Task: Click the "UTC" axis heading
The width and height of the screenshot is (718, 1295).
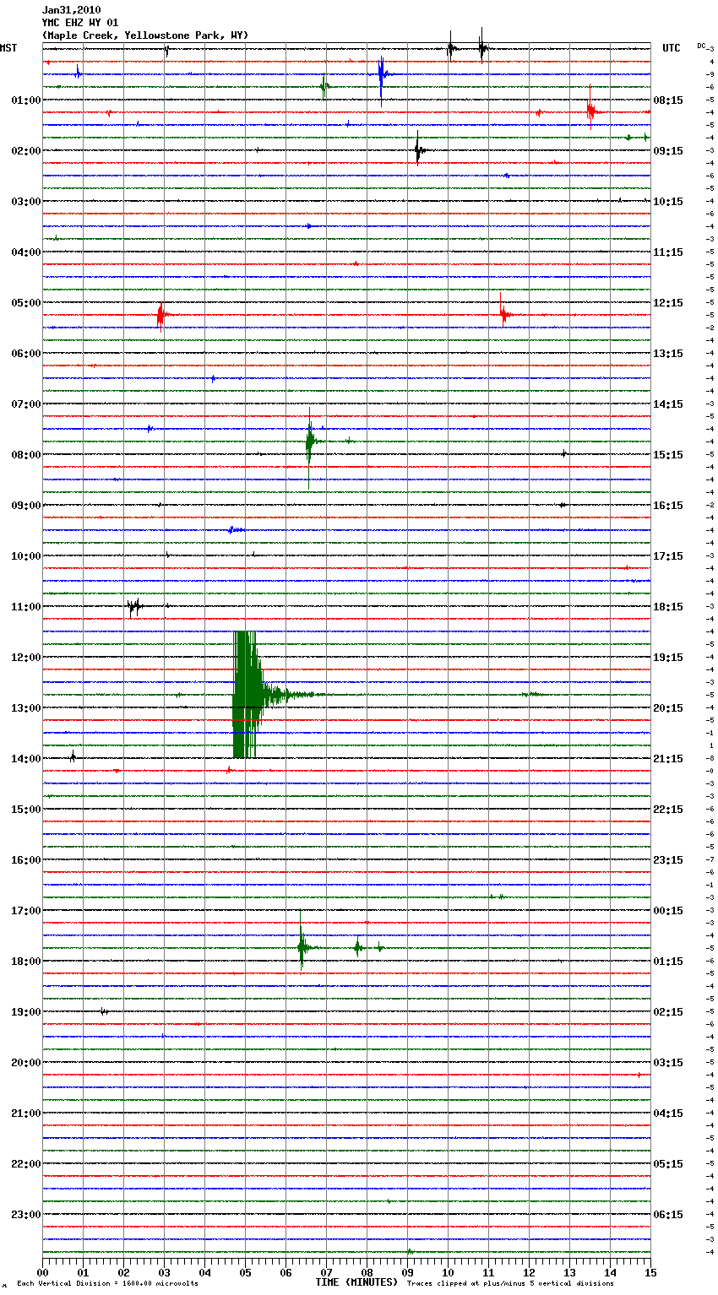Action: point(672,48)
